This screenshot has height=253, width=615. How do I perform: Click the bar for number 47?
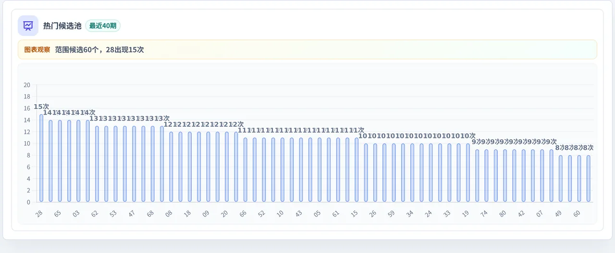click(x=134, y=164)
